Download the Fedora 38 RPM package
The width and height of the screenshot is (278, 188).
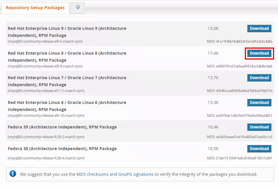[x=259, y=149]
